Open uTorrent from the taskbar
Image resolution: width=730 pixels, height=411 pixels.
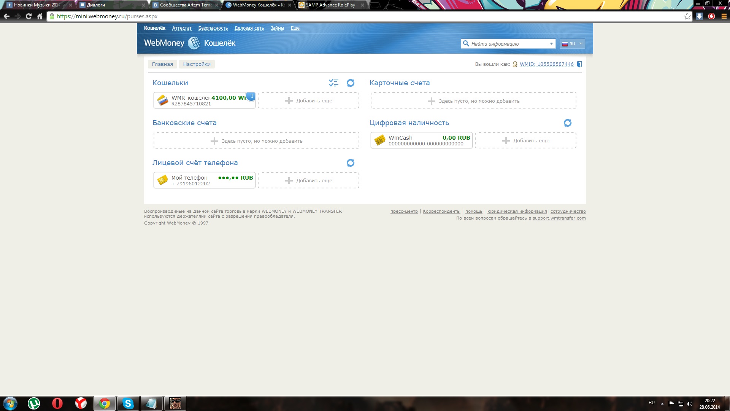(34, 403)
